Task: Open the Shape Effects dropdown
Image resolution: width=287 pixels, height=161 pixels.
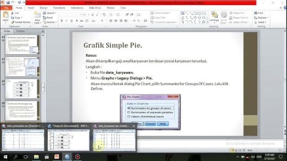Action: tap(239, 22)
